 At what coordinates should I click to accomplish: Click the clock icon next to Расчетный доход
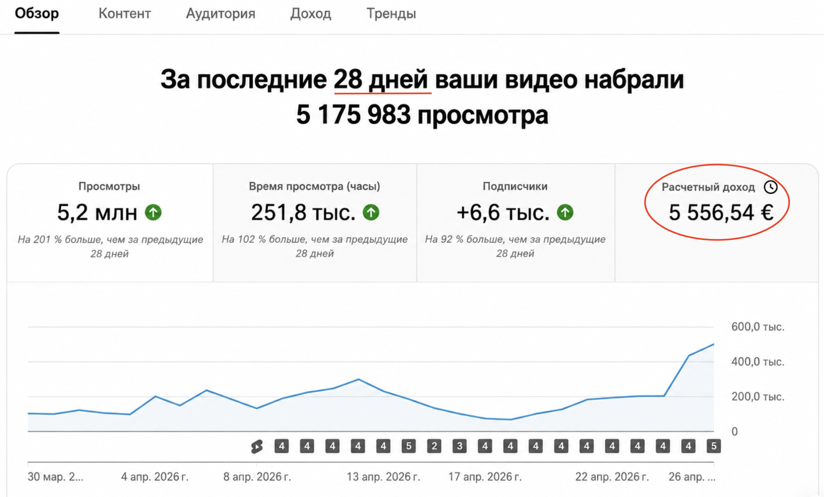(771, 187)
